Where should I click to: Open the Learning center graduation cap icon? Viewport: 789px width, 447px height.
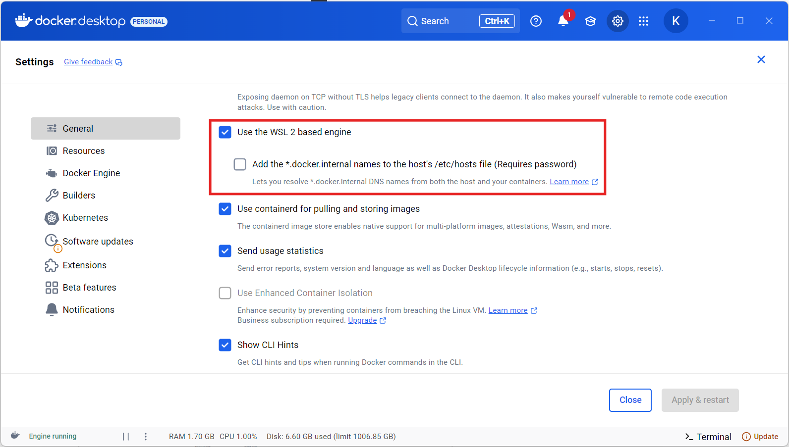[x=590, y=21]
